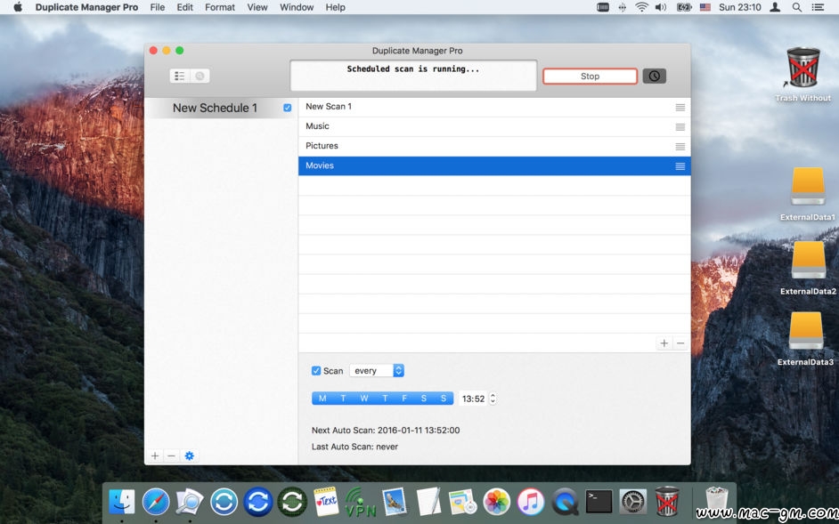The width and height of the screenshot is (839, 524).
Task: Open the Edit menu
Action: [185, 7]
